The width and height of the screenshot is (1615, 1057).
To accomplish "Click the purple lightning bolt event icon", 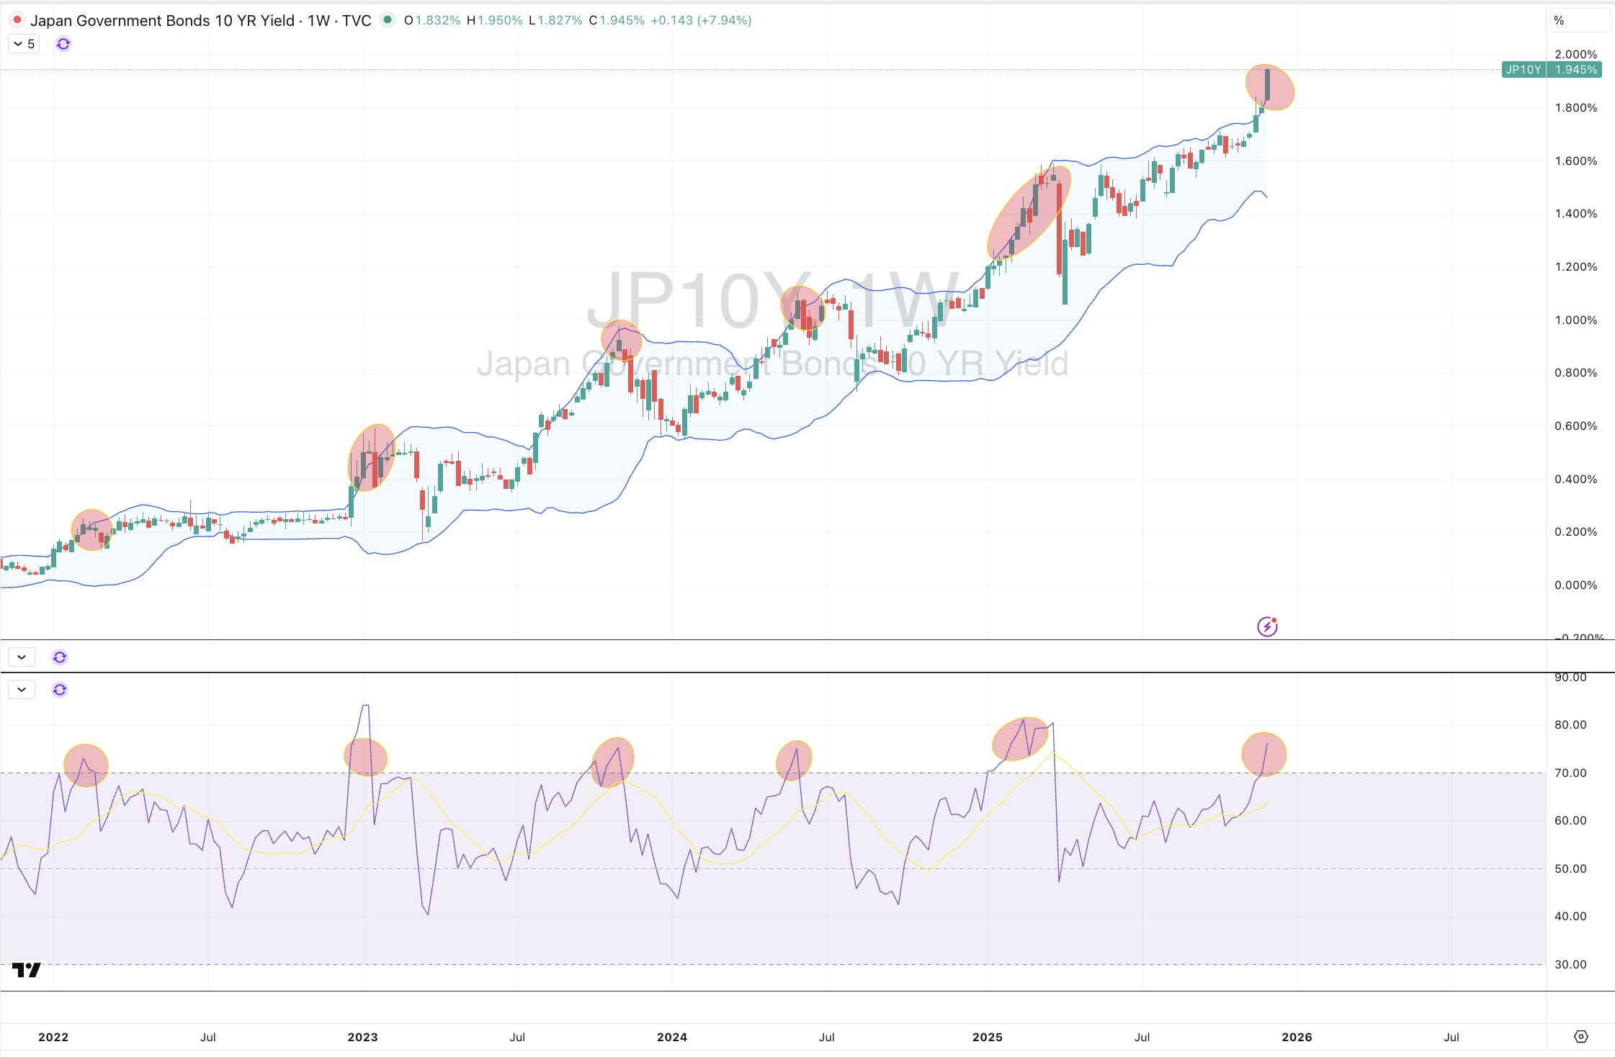I will click(1267, 626).
